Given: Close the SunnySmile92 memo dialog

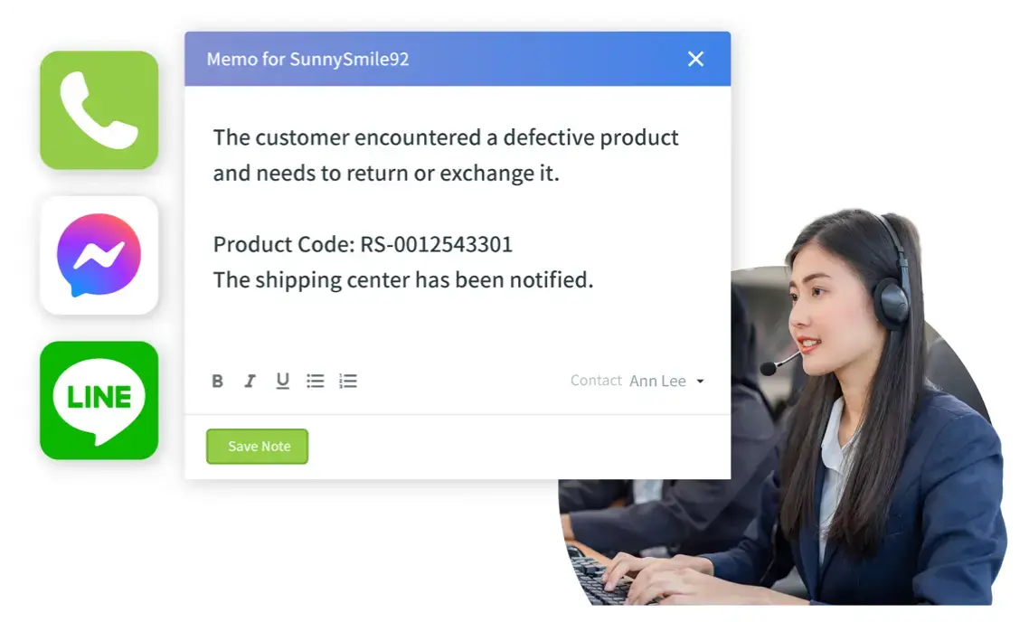Looking at the screenshot, I should click(x=695, y=59).
